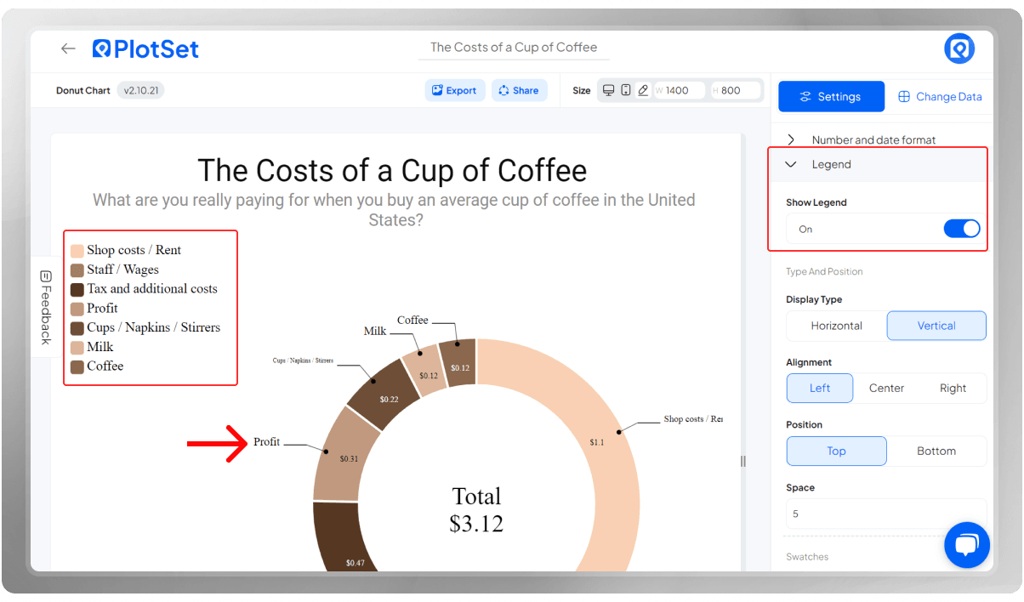Align legend Left
The image size is (1024, 602).
point(820,388)
